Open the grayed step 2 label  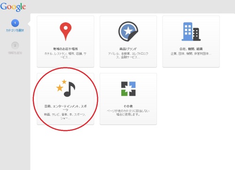click(15, 53)
